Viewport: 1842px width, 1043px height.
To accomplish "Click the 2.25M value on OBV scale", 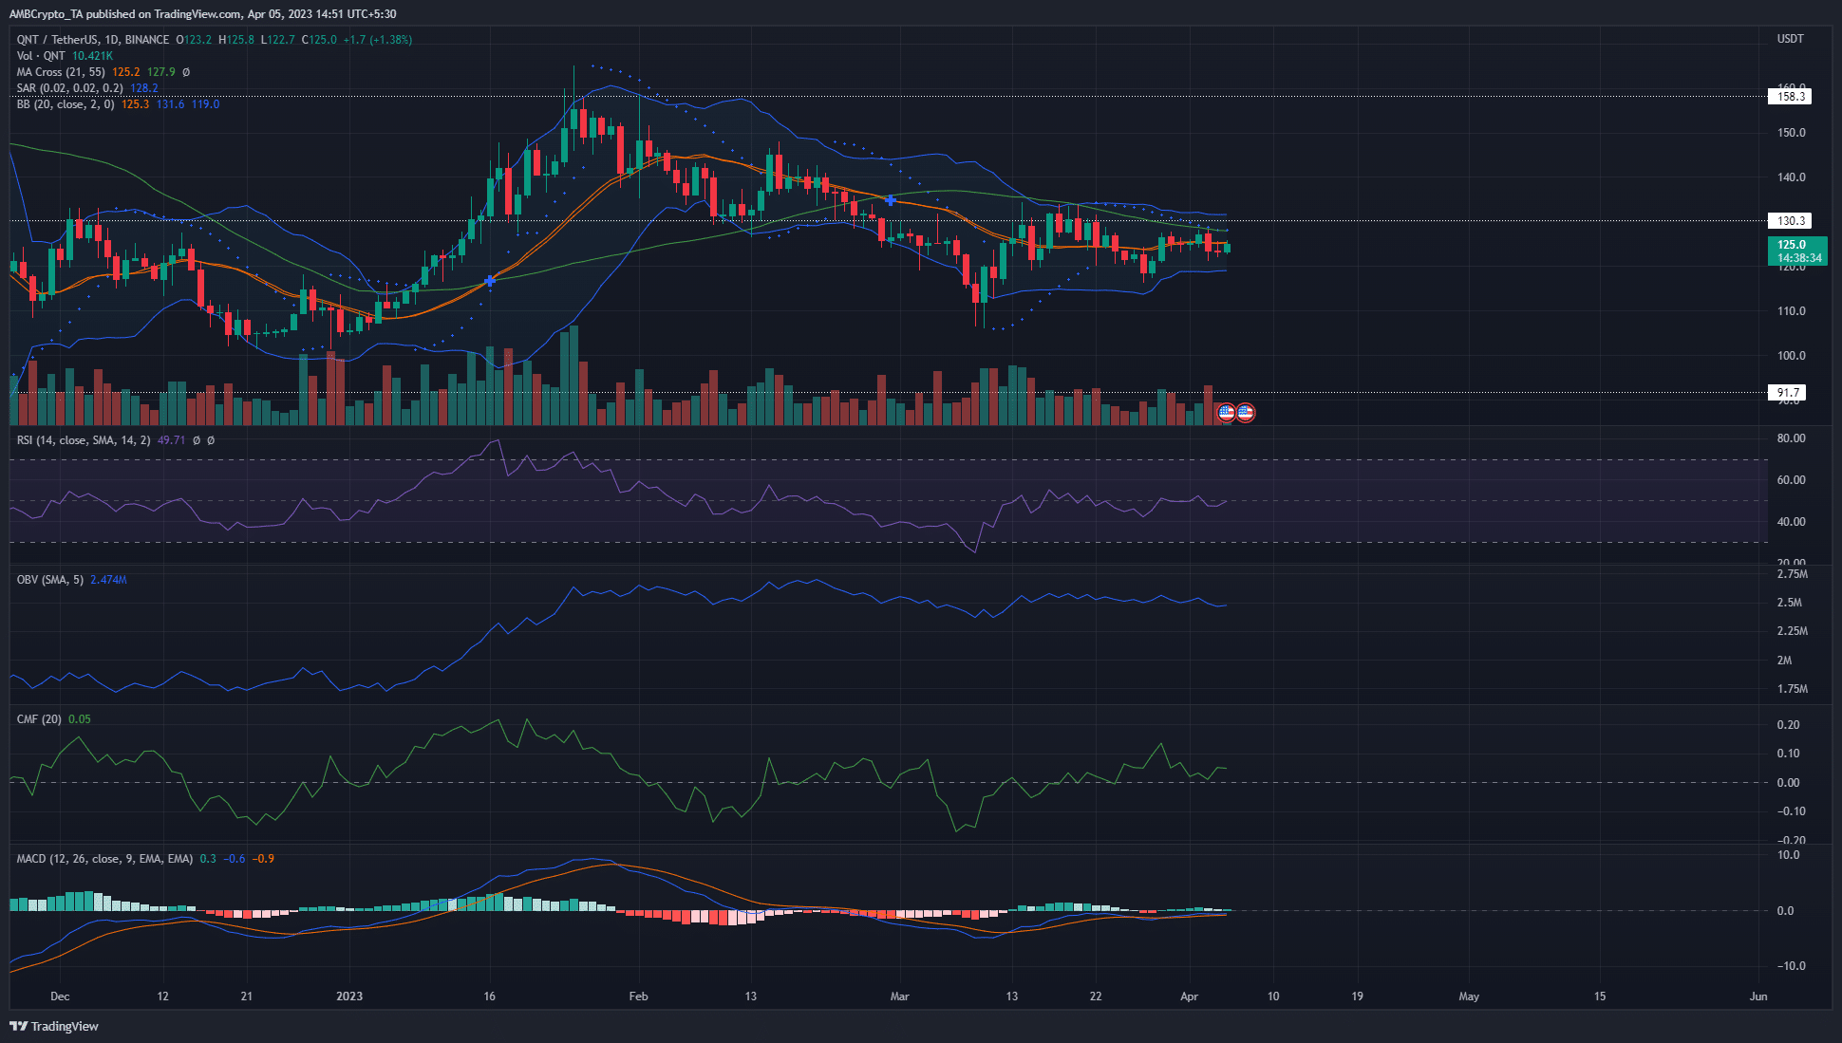I will (1792, 631).
